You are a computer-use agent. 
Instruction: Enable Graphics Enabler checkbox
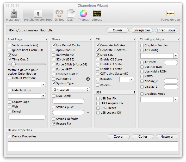142,46
